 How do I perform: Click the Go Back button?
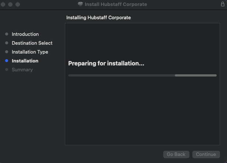coord(176,154)
